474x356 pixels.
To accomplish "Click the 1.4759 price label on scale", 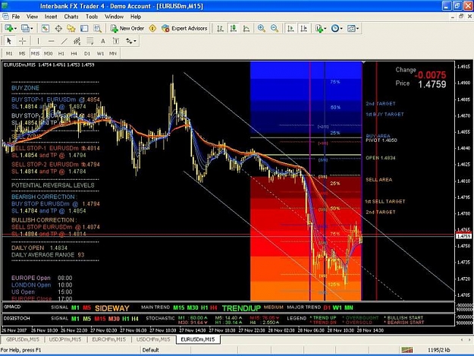I will click(463, 236).
